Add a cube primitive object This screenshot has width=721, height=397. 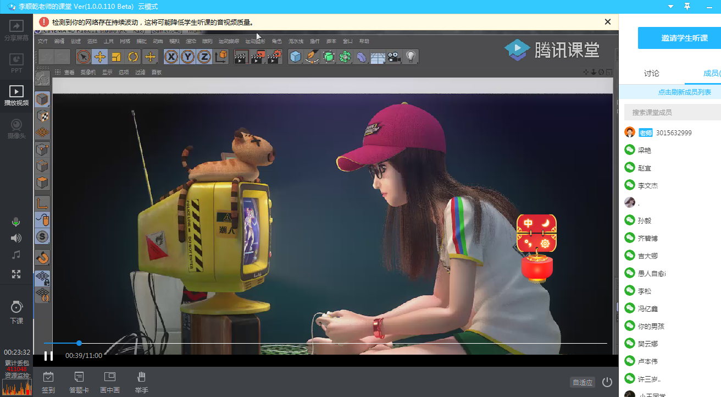pyautogui.click(x=296, y=57)
